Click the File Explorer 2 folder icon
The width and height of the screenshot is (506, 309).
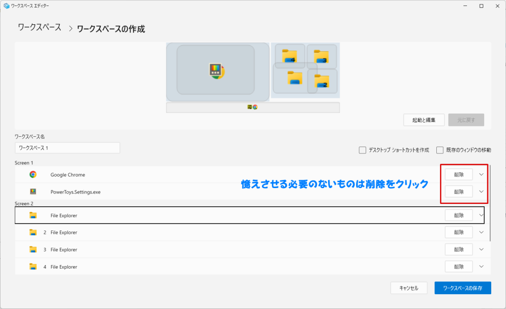pos(33,232)
